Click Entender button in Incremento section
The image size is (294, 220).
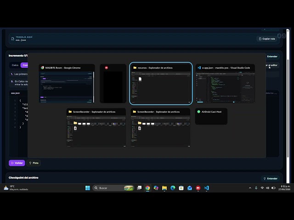pos(272,56)
